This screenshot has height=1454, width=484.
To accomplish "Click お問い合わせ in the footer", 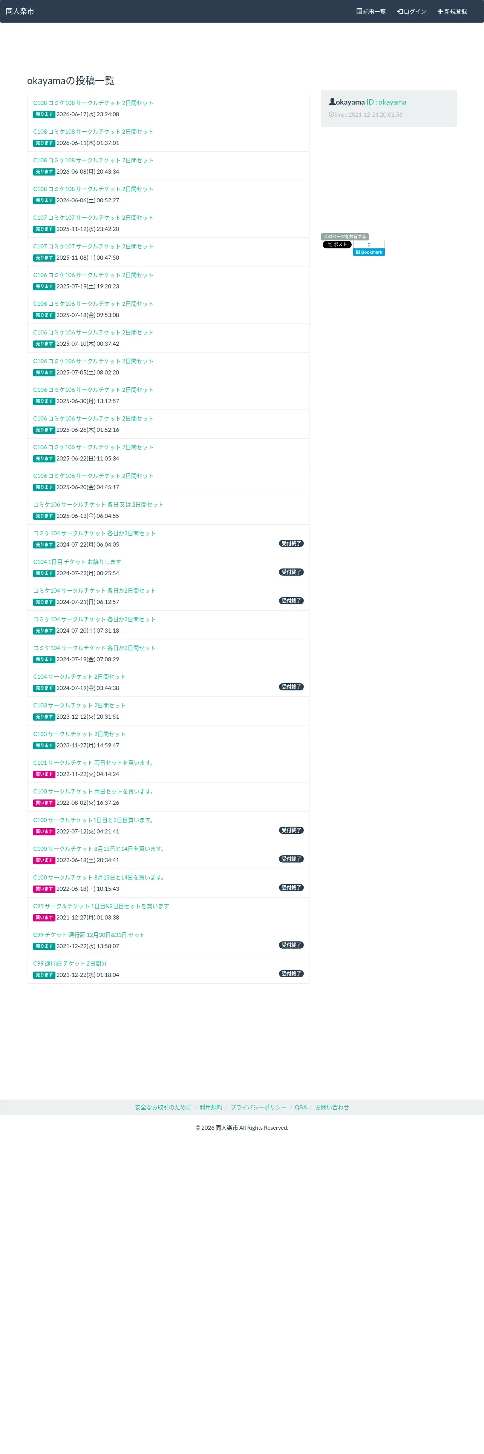I will pos(332,1107).
